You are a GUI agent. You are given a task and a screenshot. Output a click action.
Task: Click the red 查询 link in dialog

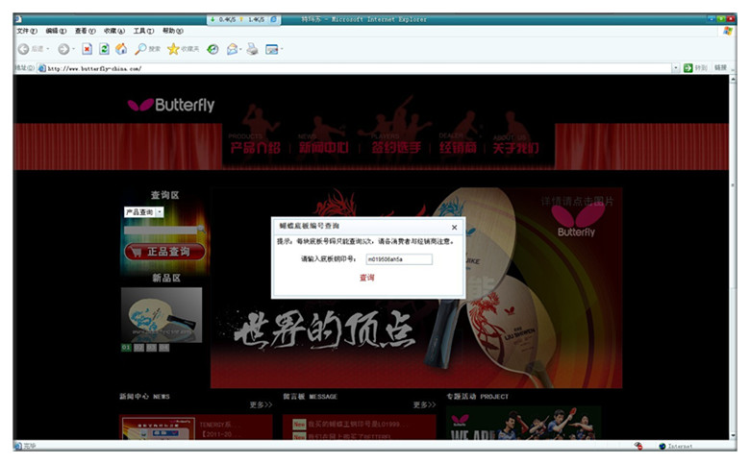pyautogui.click(x=367, y=278)
